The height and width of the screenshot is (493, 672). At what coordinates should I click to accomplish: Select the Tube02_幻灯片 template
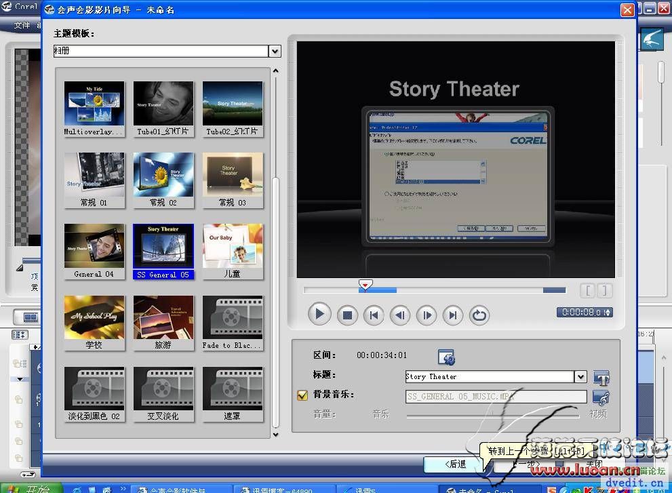click(x=233, y=109)
